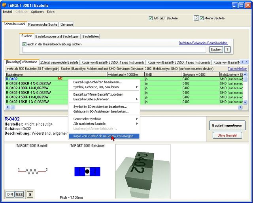Open 'Bauteilgruppen und Bauteiltypen' tab
The height and width of the screenshot is (203, 253).
click(x=57, y=36)
